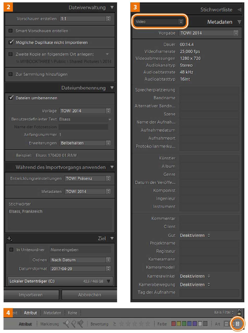Click the Stichwörter text field
This screenshot has height=333, width=248.
click(60, 219)
